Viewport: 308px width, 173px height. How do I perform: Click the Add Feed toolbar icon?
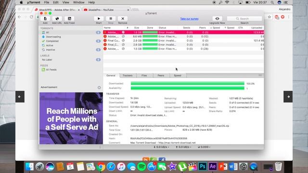(x=69, y=19)
